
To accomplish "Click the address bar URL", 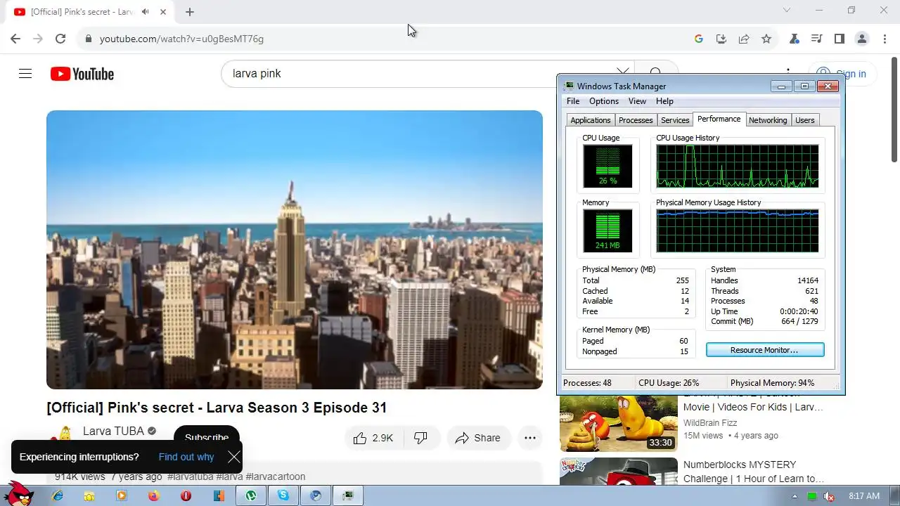I will click(x=181, y=39).
